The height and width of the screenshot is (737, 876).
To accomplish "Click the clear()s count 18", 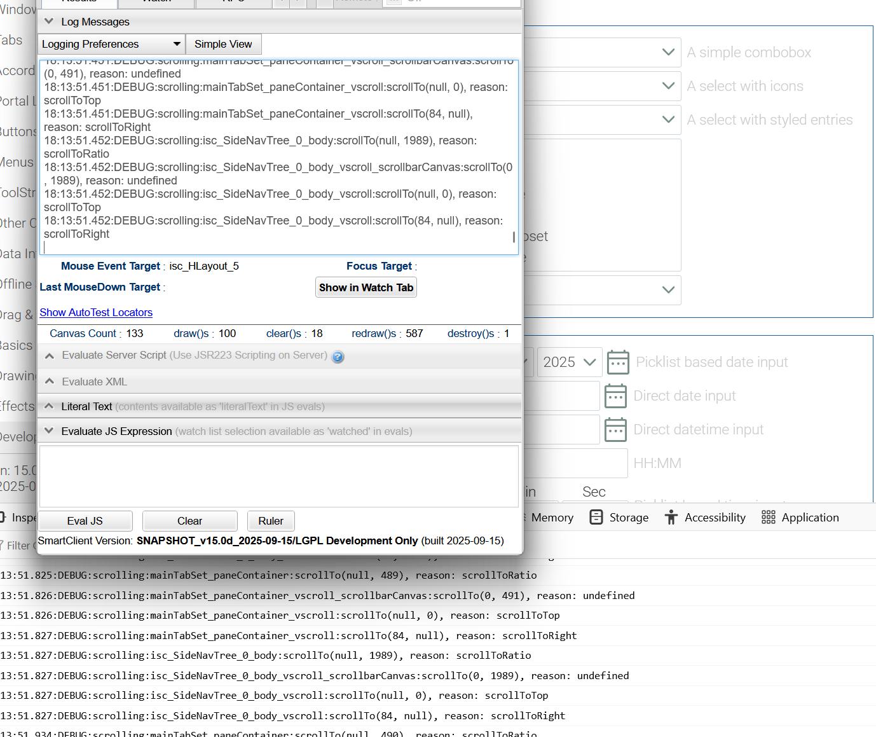I will click(x=317, y=333).
